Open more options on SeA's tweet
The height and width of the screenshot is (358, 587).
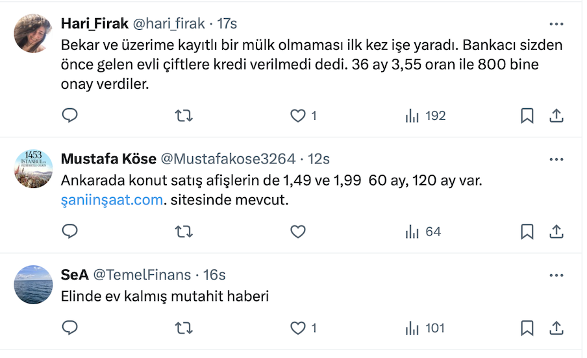556,275
